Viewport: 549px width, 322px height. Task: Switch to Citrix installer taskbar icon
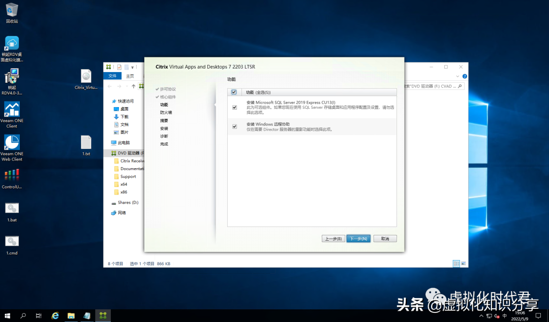click(103, 316)
